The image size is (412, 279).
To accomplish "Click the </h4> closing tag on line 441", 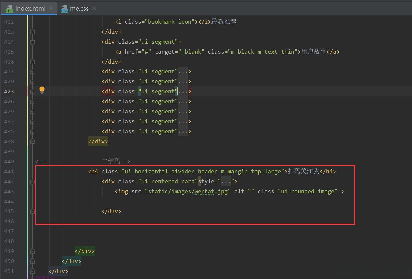I will coord(328,171).
